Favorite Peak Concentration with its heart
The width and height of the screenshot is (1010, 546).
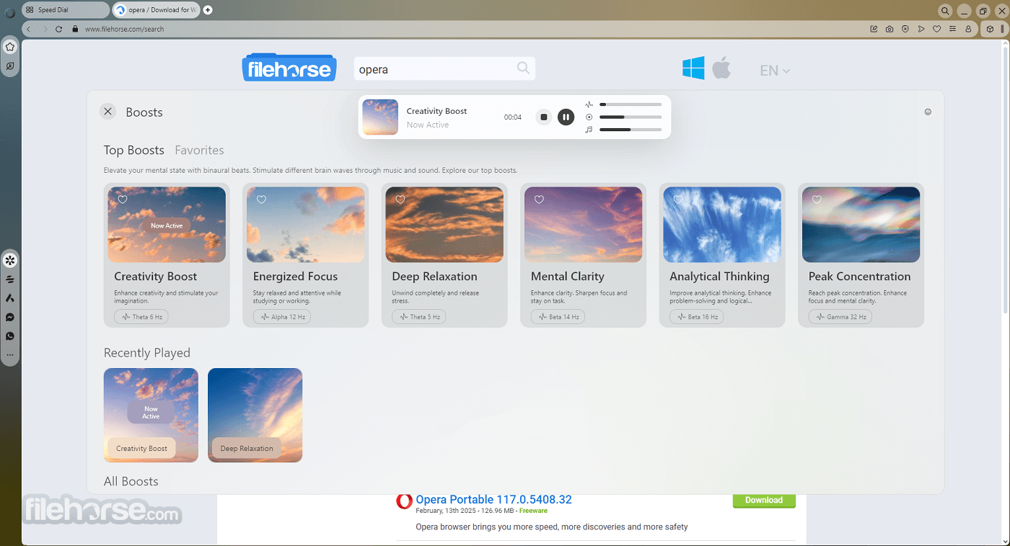[x=817, y=200]
